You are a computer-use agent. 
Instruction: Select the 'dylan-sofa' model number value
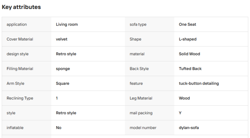pyautogui.click(x=189, y=128)
